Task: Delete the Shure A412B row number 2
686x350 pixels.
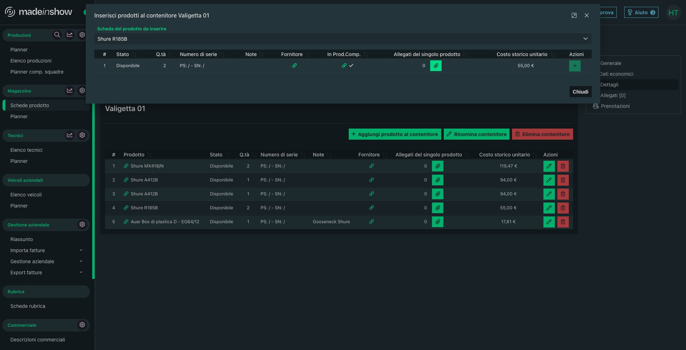Action: [563, 180]
